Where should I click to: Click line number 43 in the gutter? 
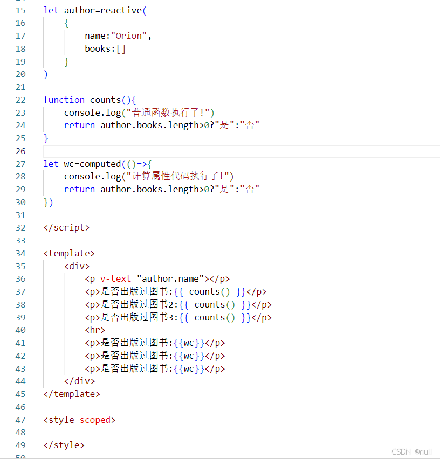pyautogui.click(x=20, y=369)
